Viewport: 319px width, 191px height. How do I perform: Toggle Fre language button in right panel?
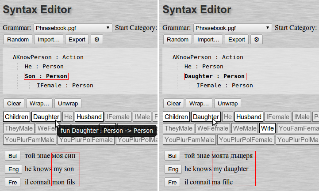172,182
